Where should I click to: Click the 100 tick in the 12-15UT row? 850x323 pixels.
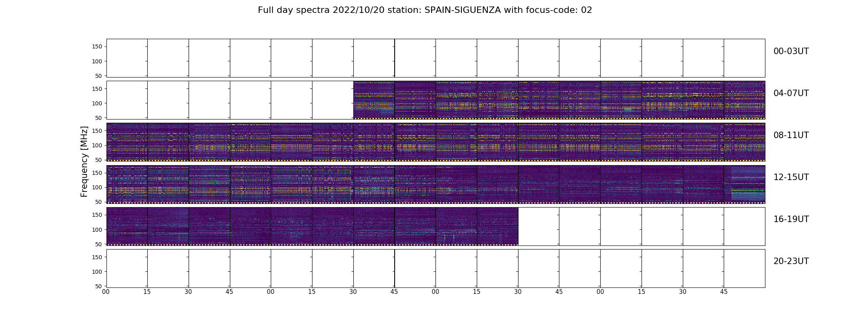pos(98,187)
